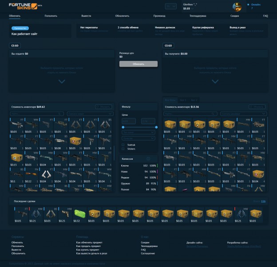Open the Техподдержка nav tab

(198, 16)
